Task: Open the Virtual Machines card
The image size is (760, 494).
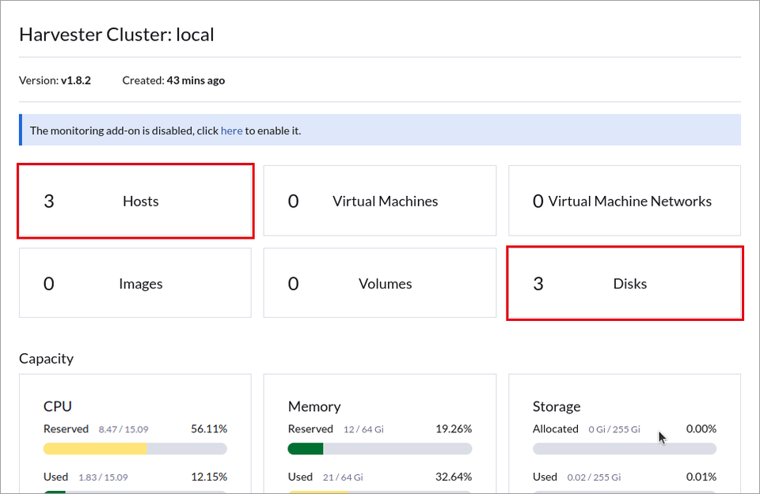Action: tap(379, 201)
